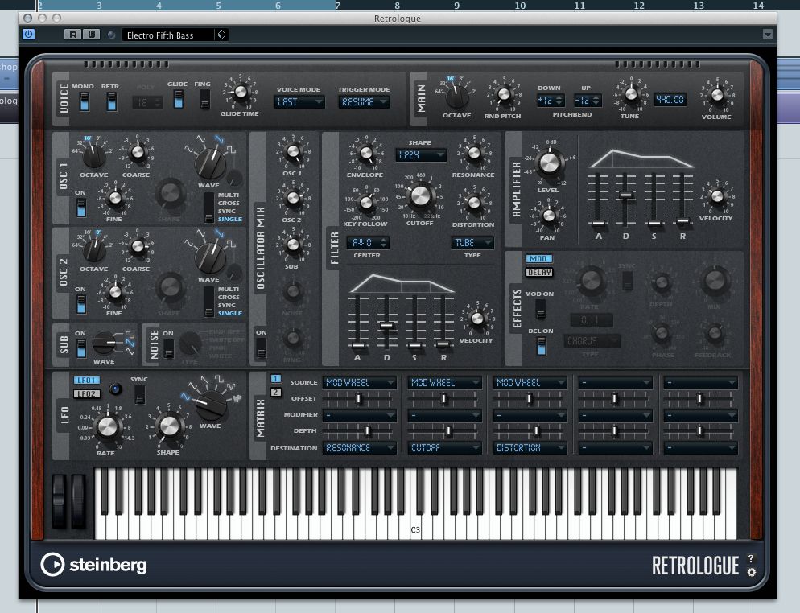Toggle the Noise On switch
Image resolution: width=800 pixels, height=613 pixels.
pos(168,348)
